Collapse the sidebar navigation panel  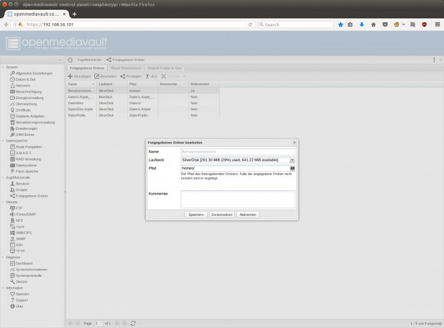click(x=60, y=60)
